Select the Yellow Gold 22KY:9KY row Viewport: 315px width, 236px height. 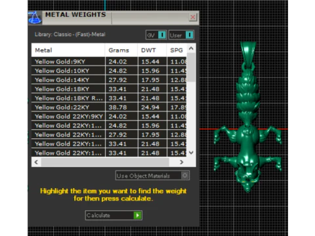tap(109, 117)
